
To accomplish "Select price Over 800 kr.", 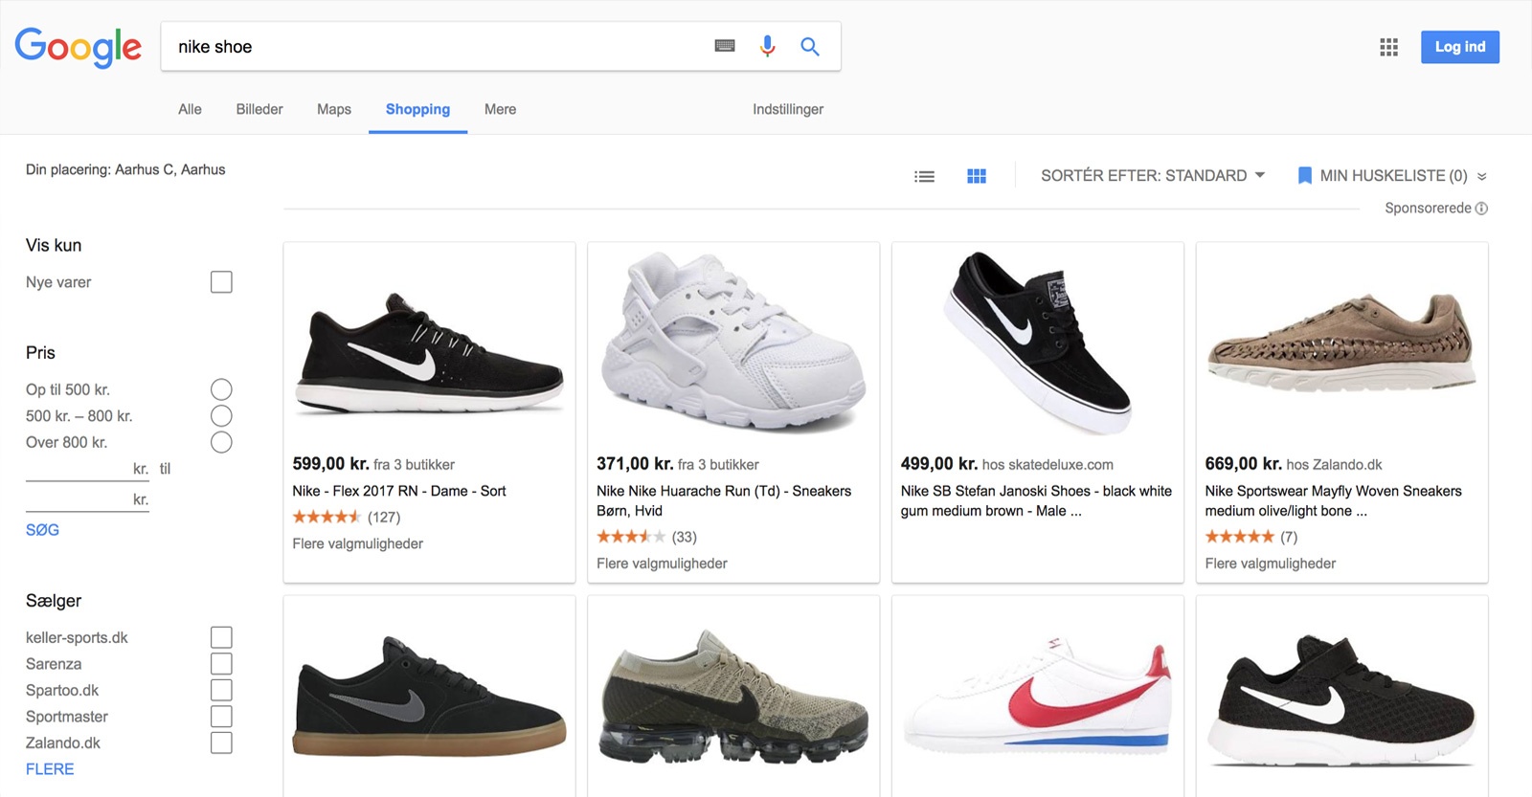I will point(221,442).
